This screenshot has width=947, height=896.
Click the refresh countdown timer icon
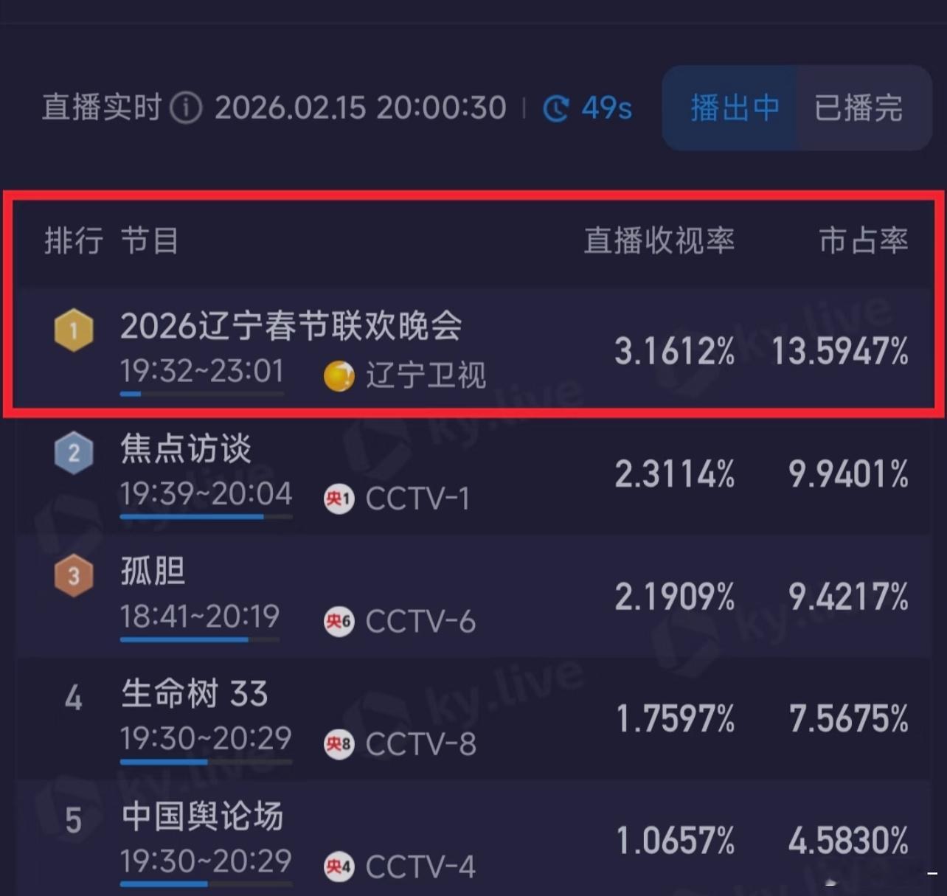555,108
